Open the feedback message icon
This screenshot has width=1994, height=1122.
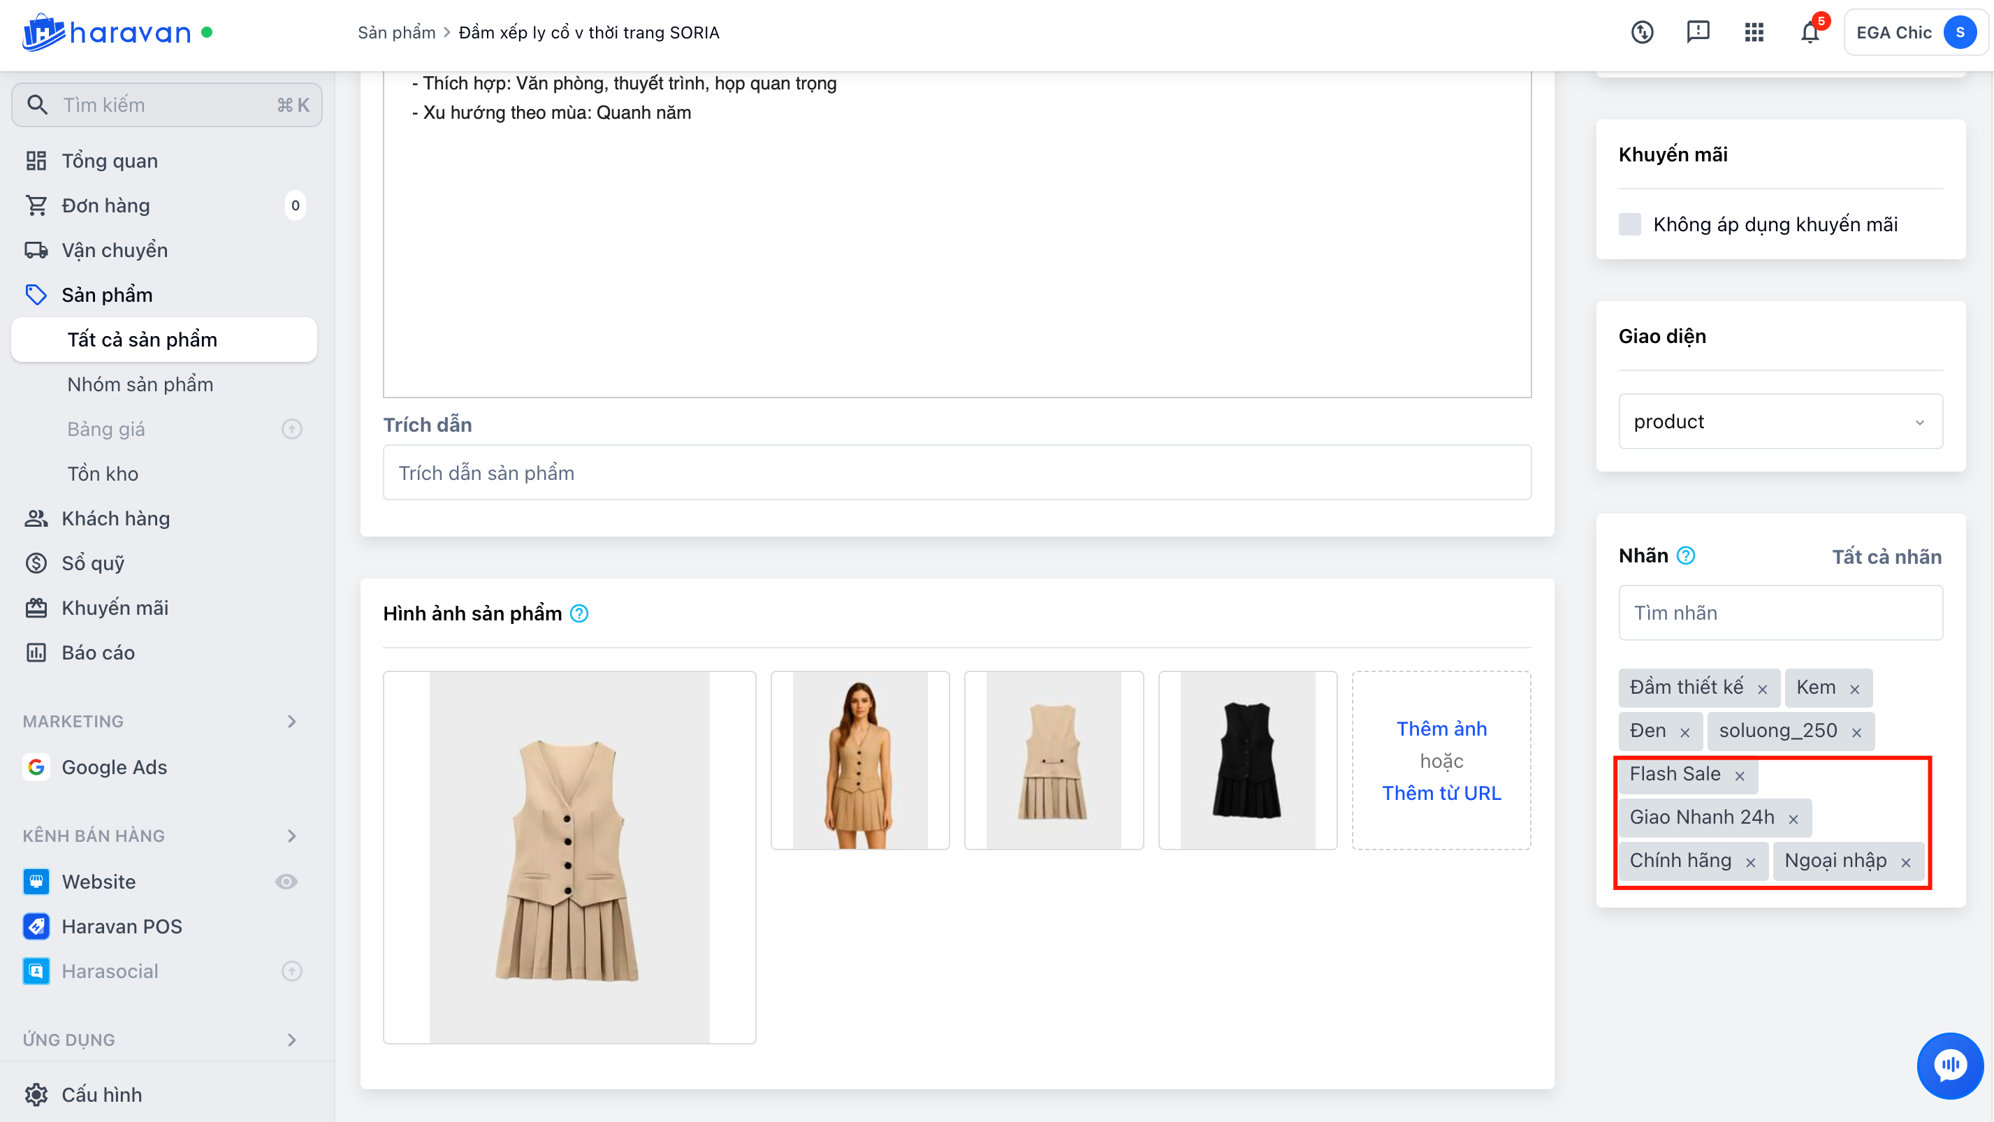click(1698, 31)
